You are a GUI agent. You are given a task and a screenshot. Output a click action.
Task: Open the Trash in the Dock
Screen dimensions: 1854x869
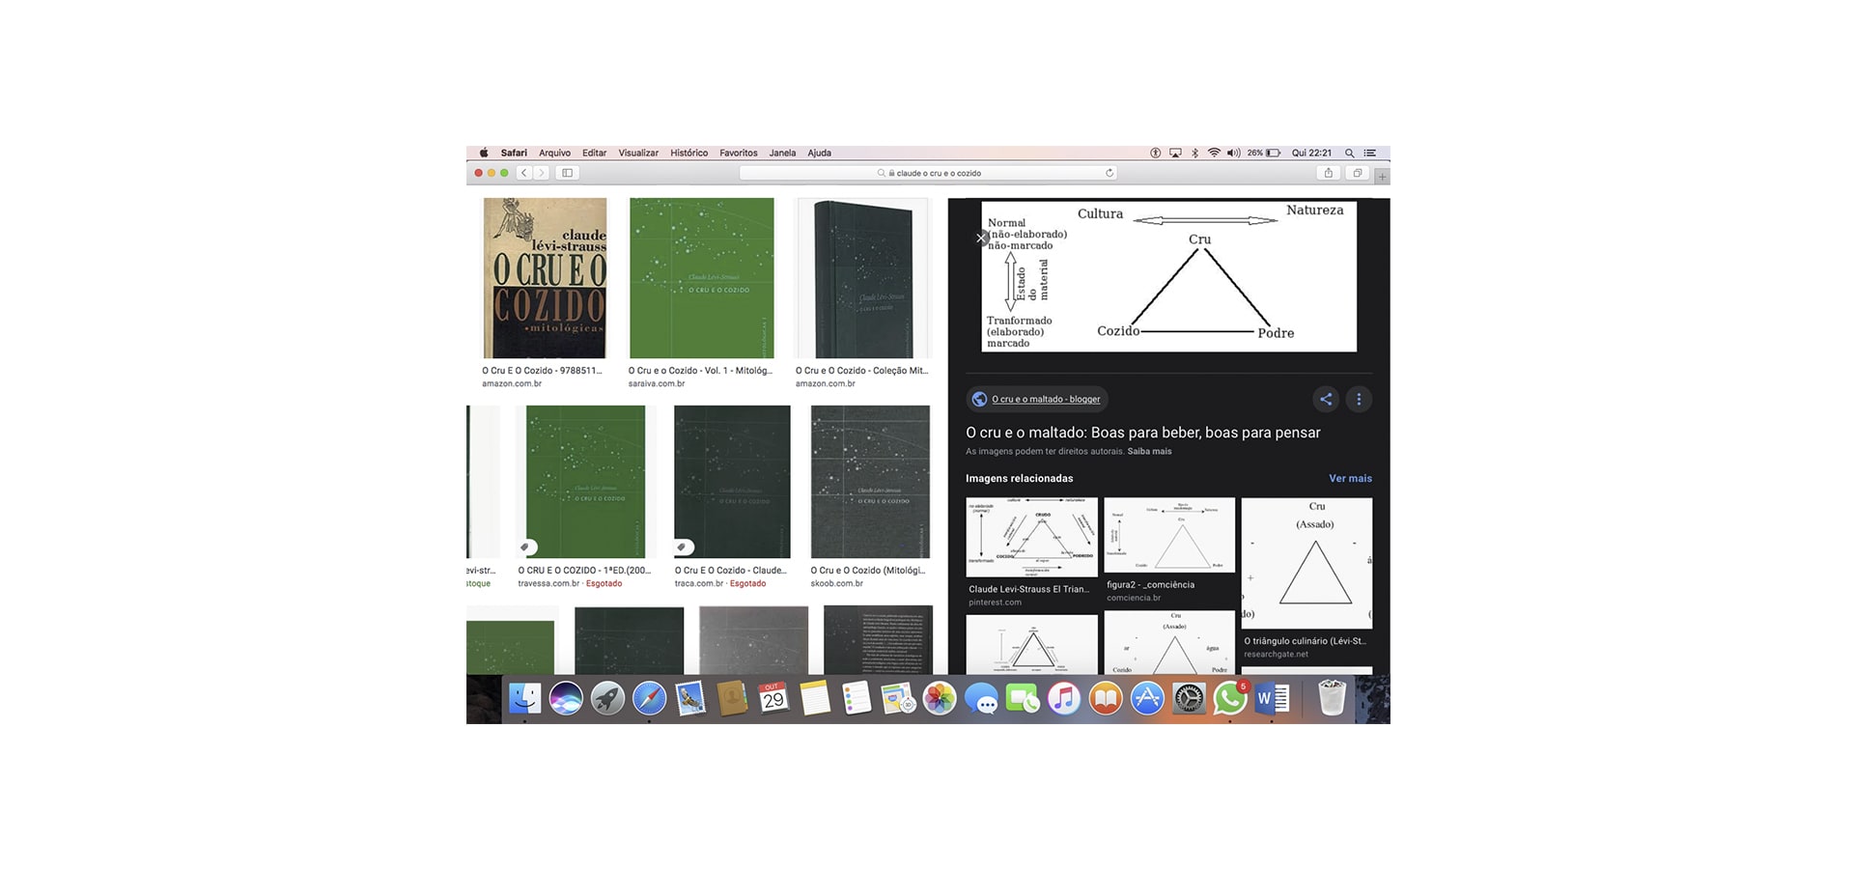point(1332,698)
